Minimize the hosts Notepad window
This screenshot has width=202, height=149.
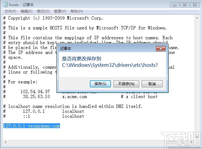pyautogui.click(x=174, y=5)
